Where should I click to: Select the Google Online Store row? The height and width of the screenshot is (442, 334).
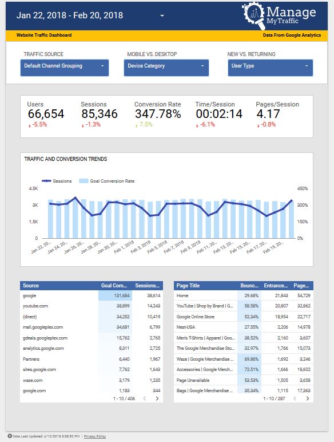click(x=244, y=317)
